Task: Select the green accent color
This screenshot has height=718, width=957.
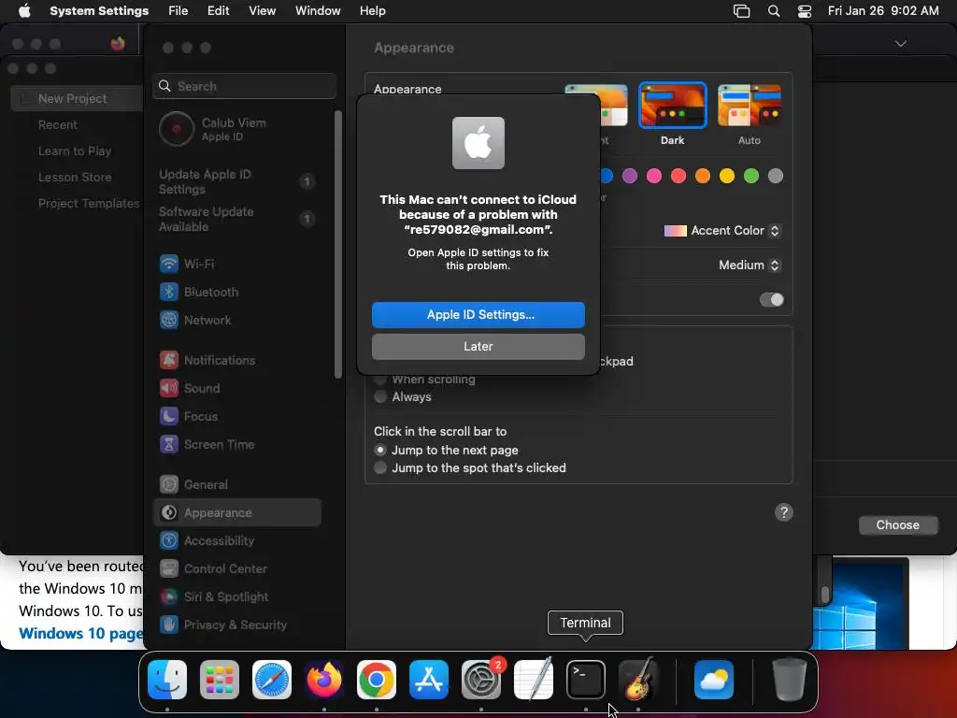Action: (750, 176)
